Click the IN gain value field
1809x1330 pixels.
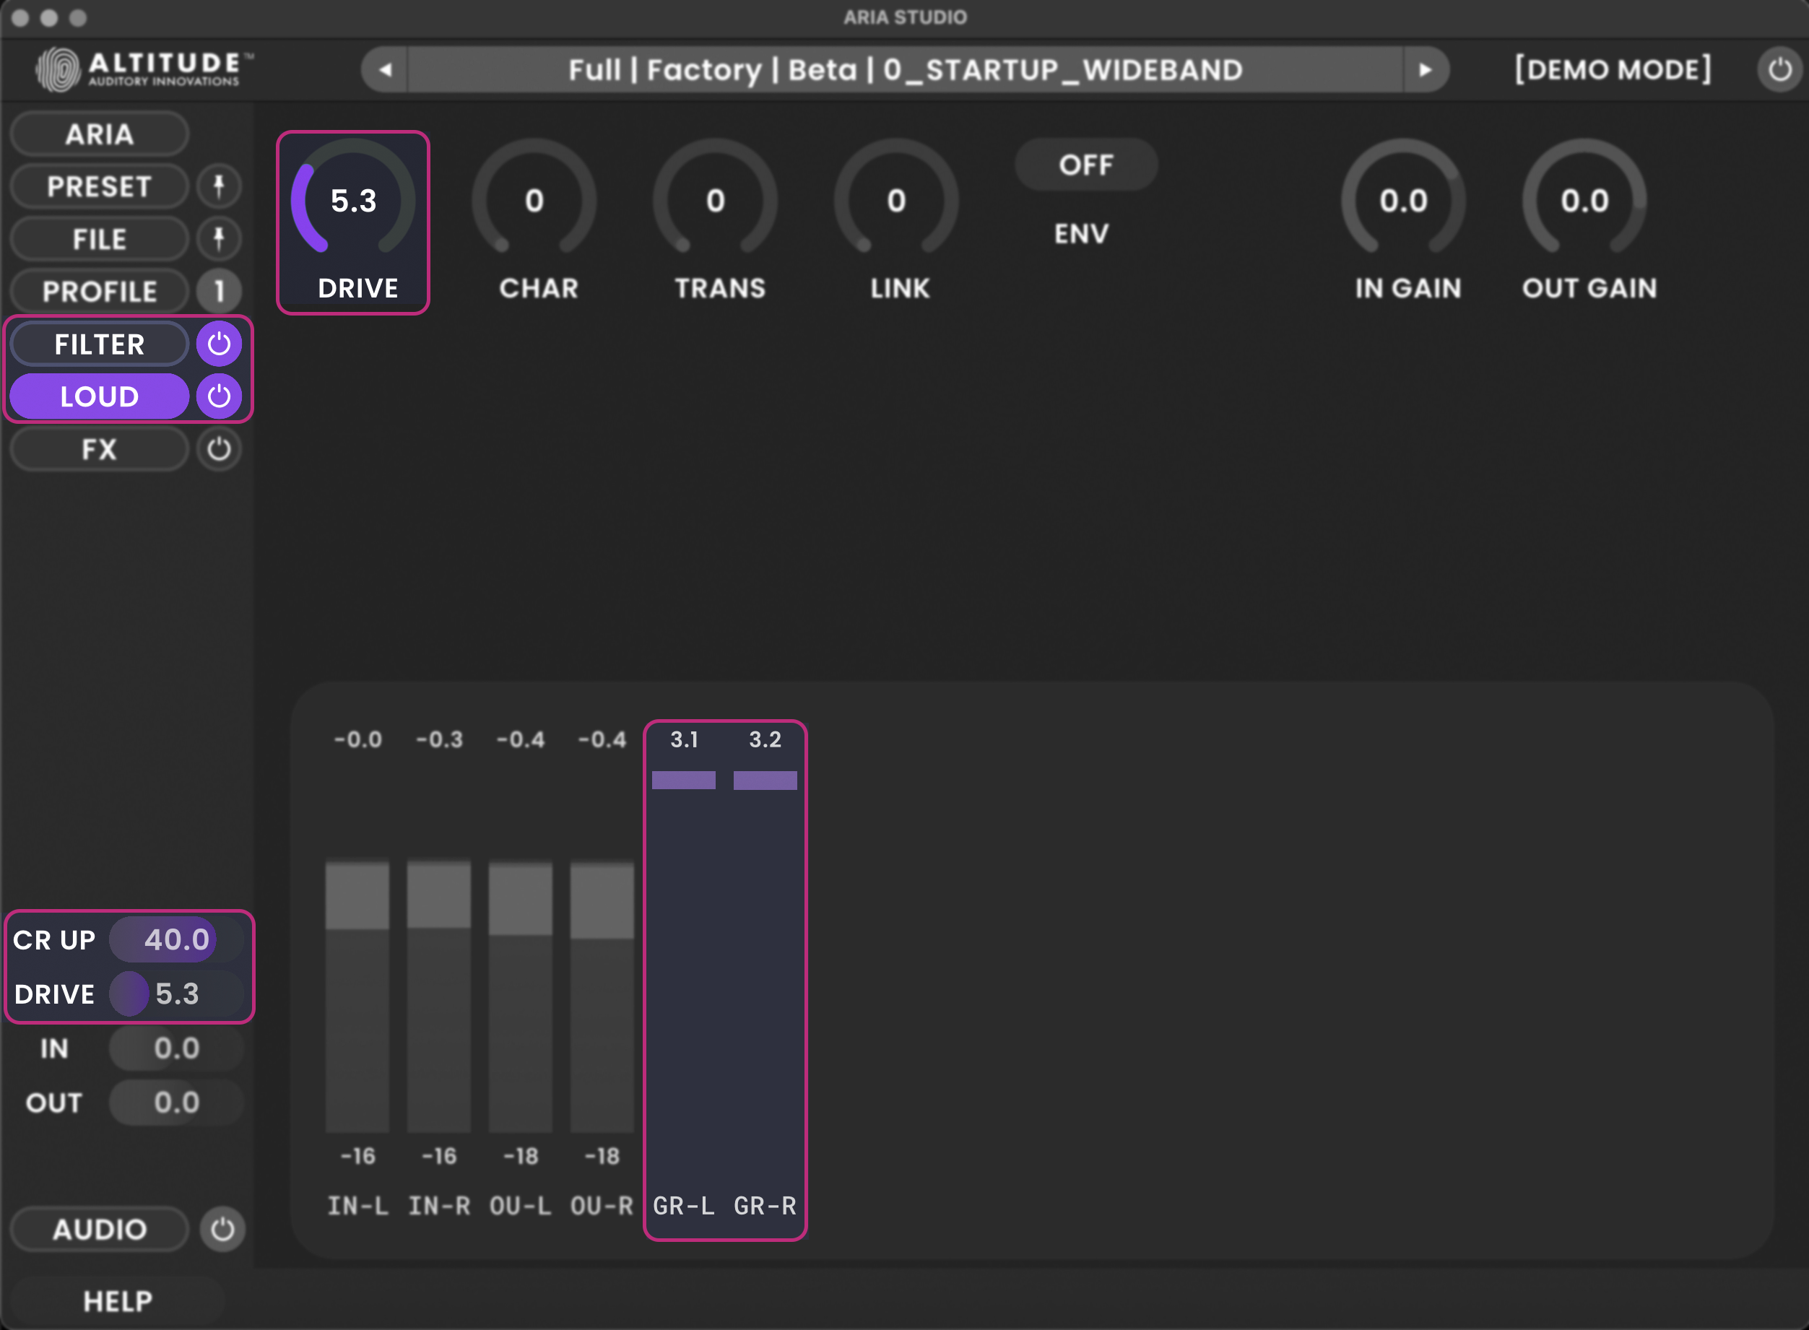(x=175, y=1048)
